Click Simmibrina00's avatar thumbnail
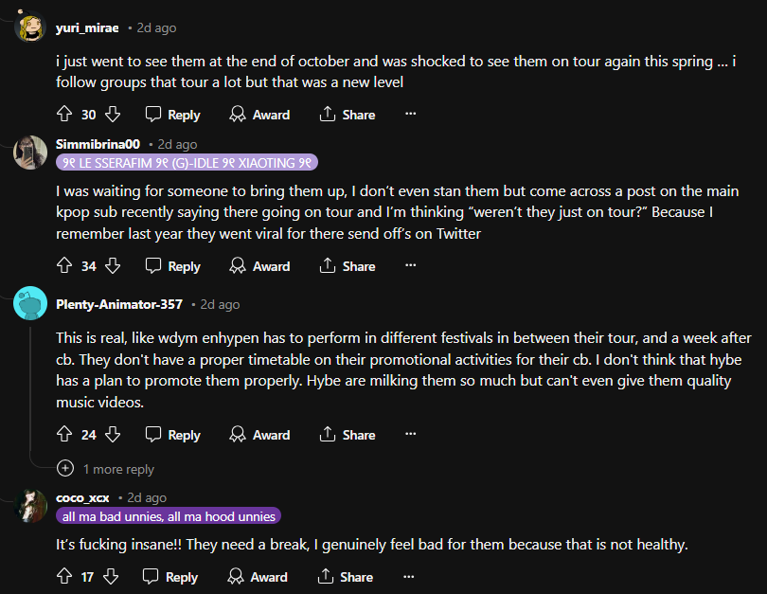Image resolution: width=767 pixels, height=594 pixels. 31,152
